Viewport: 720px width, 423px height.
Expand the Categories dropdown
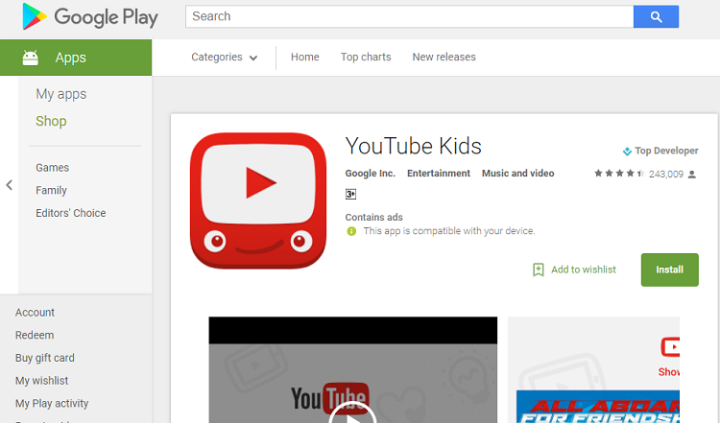click(224, 57)
